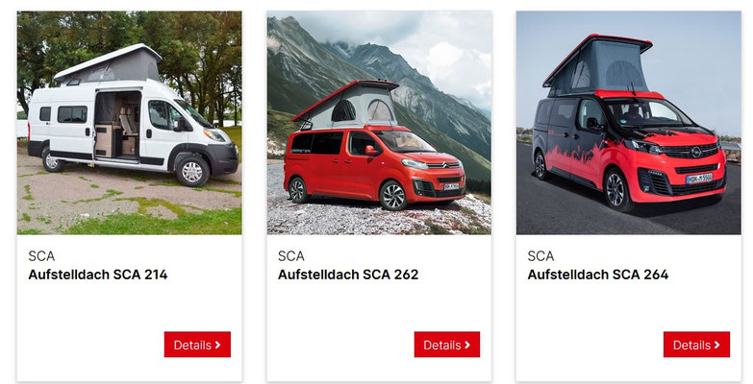The height and width of the screenshot is (384, 753).
Task: Click the license plate on the Opel van
Action: pos(699,179)
